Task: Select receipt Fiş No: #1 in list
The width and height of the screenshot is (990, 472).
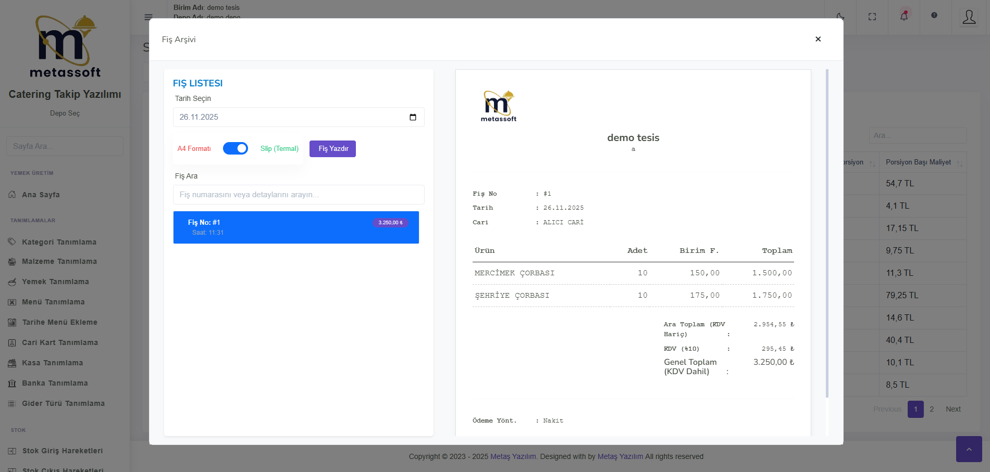Action: click(296, 227)
